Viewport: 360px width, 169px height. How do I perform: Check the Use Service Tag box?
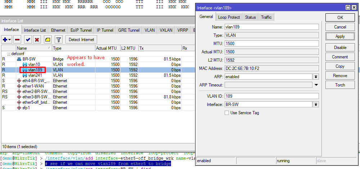[227, 113]
